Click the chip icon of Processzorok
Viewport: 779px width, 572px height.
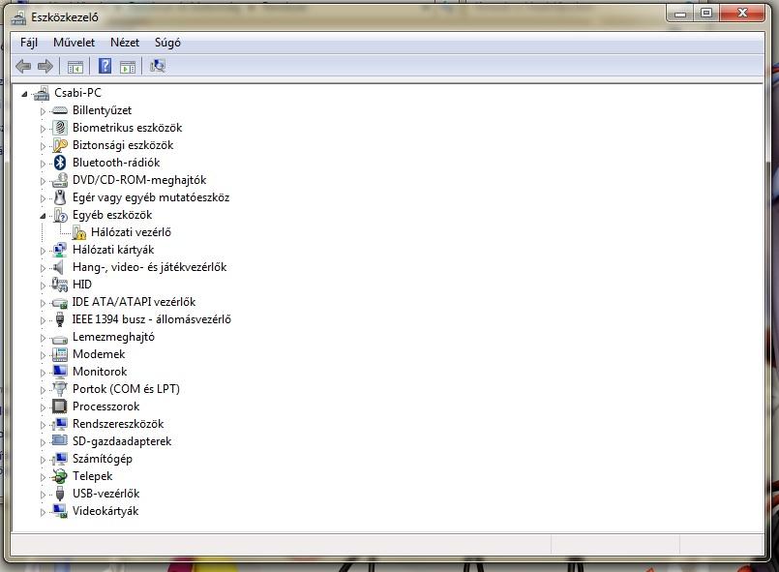(x=60, y=406)
